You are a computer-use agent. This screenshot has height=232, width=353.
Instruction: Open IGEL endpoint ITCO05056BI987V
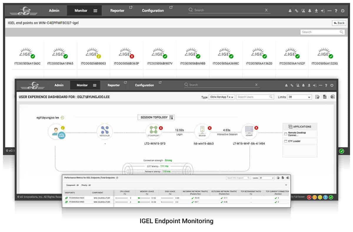(x=160, y=56)
